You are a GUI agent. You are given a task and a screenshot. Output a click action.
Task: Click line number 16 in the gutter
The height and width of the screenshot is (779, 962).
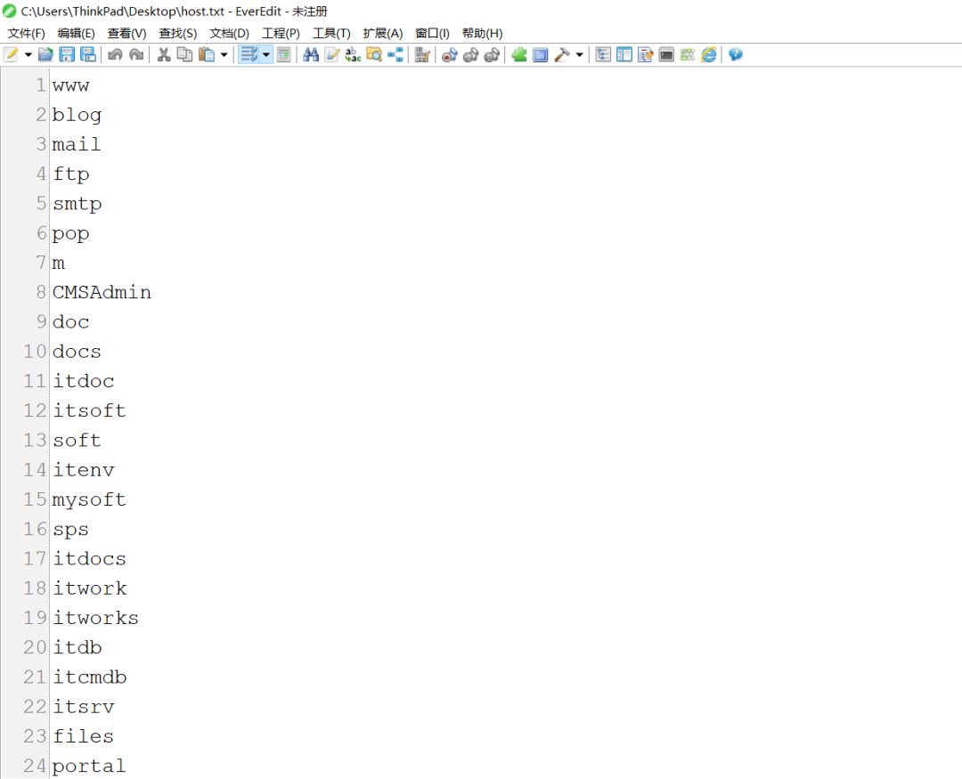pyautogui.click(x=35, y=529)
